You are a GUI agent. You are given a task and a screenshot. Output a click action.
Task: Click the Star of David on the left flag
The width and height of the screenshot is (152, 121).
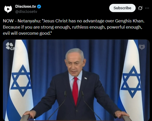point(21,81)
